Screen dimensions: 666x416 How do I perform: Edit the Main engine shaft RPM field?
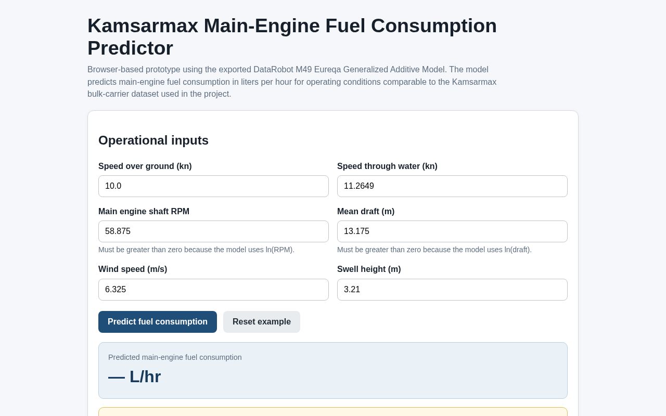click(x=213, y=231)
